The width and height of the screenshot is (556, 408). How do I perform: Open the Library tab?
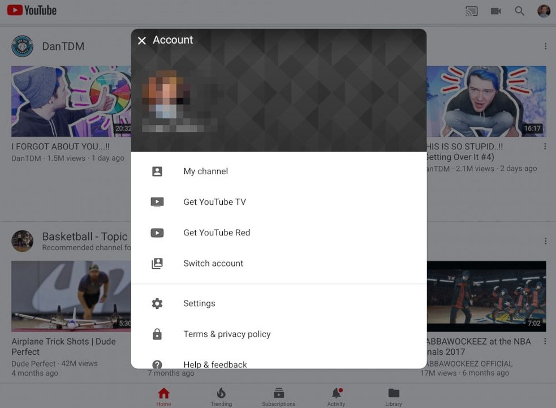(394, 397)
